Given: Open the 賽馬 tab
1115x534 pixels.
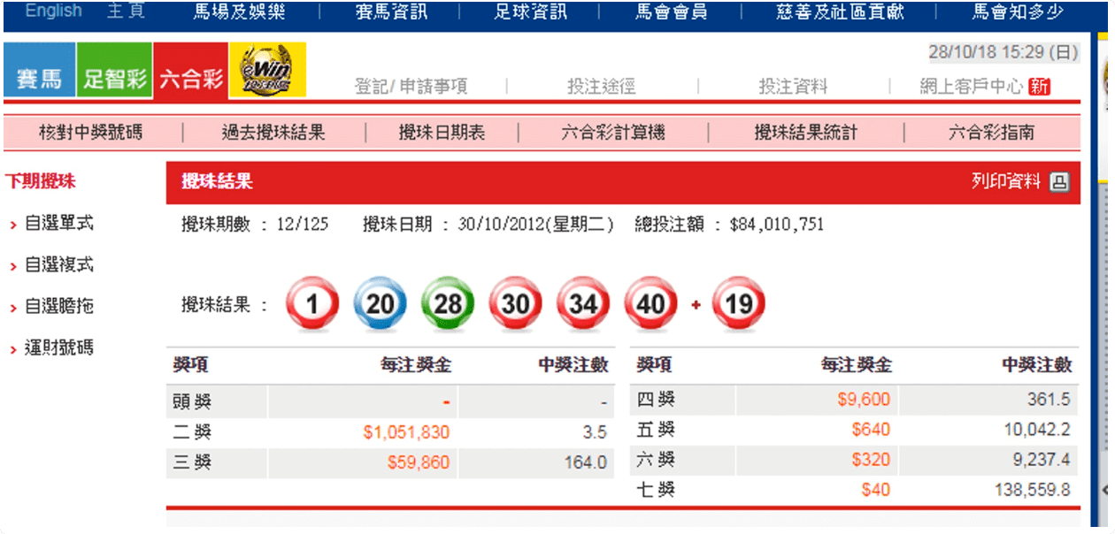Looking at the screenshot, I should pos(39,79).
